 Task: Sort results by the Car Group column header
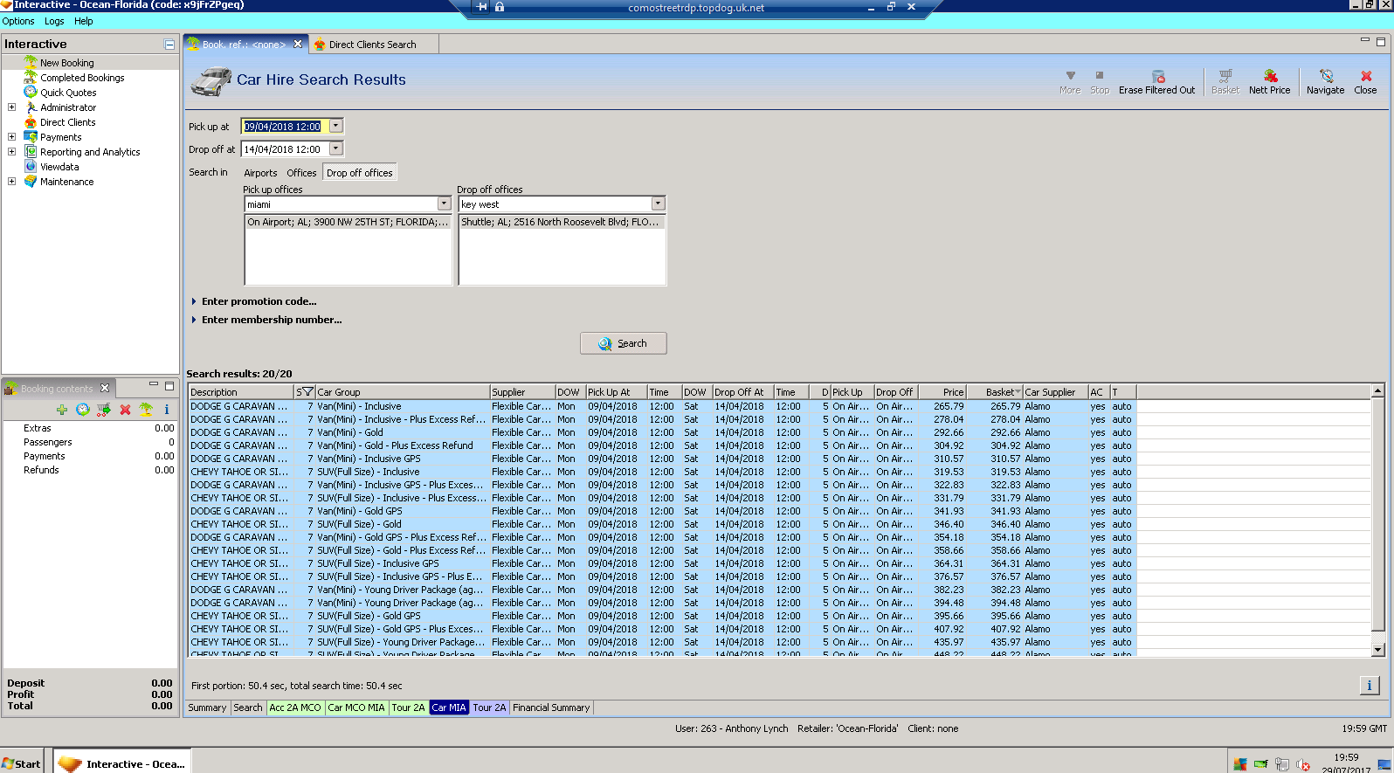click(x=402, y=392)
